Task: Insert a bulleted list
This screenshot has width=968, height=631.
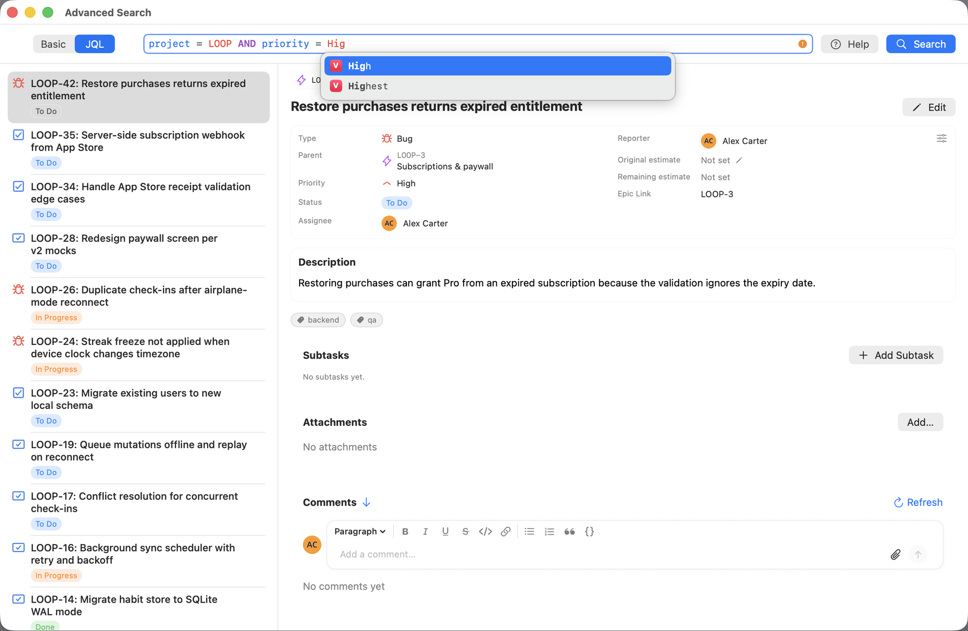Action: click(529, 532)
